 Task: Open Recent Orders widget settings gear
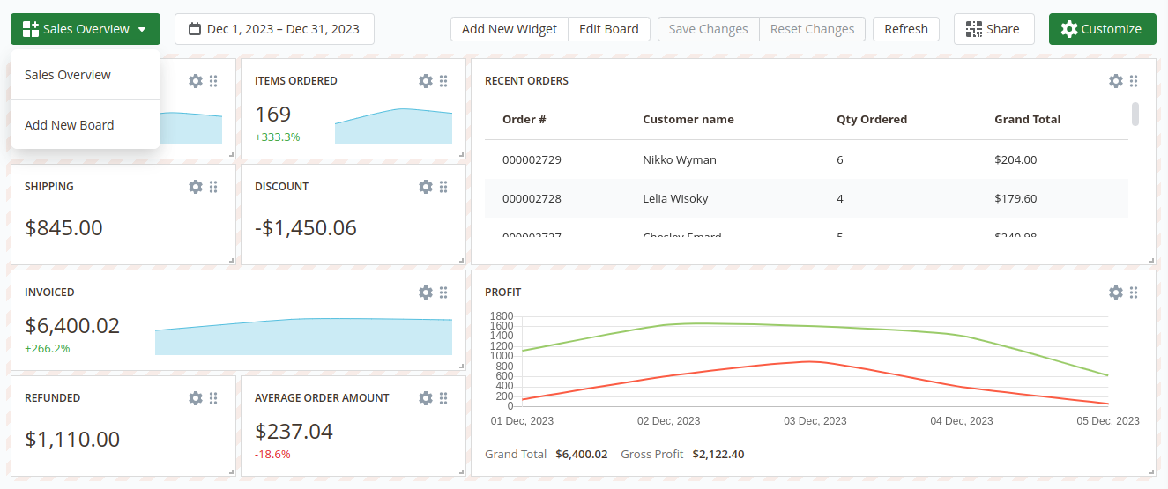1116,81
